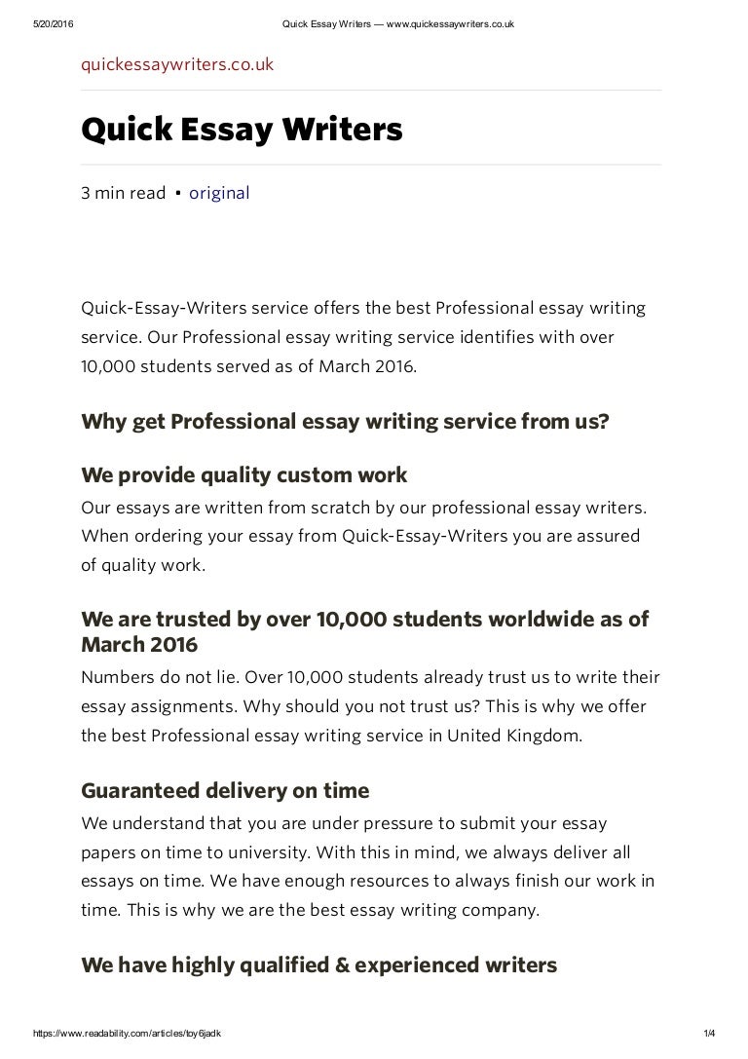
Task: Open the quickessaywriters.co.uk site link
Action: click(177, 65)
